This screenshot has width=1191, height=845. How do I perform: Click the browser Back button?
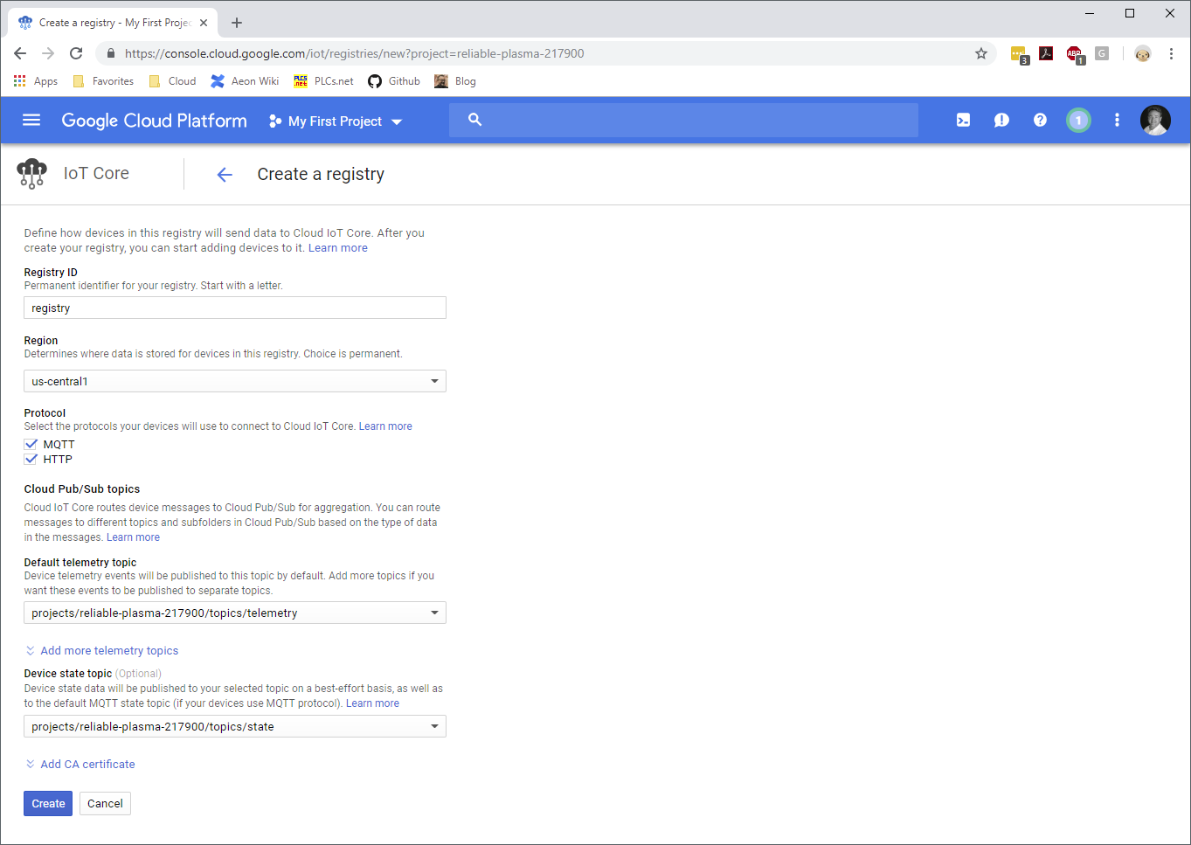click(20, 53)
